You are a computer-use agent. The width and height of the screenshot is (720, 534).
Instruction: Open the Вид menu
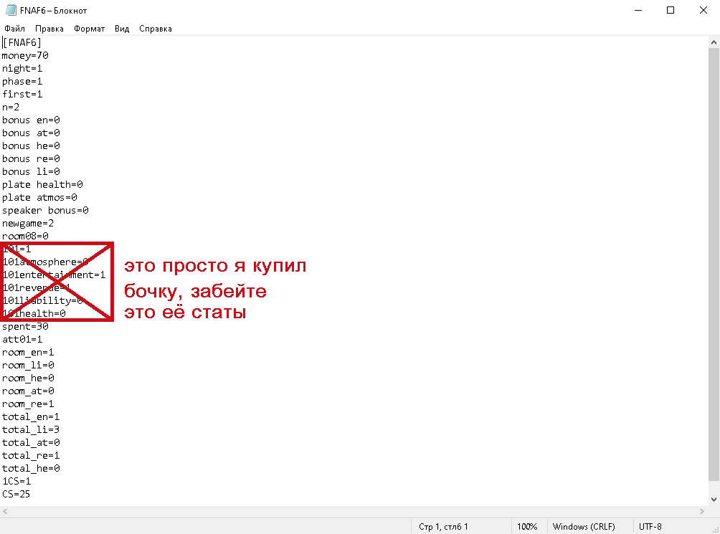click(x=122, y=29)
